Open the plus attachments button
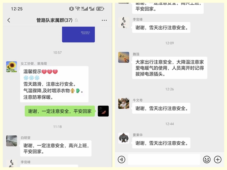 (218, 159)
